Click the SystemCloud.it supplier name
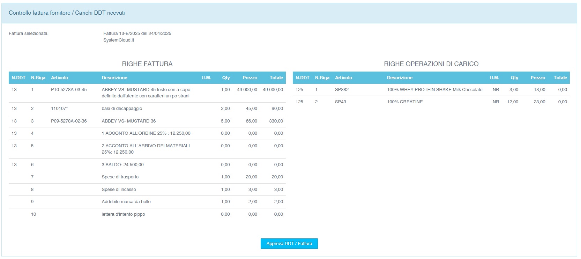581x259 pixels. coord(119,40)
